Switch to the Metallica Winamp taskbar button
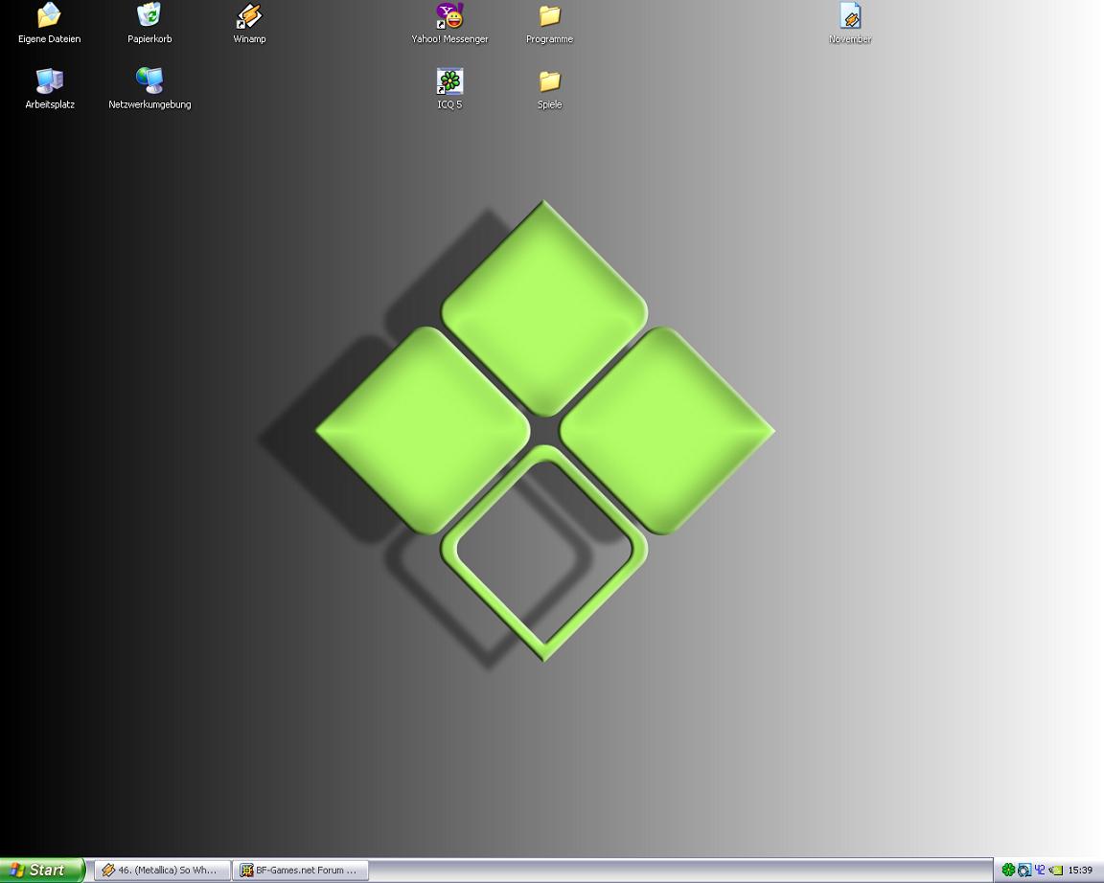The width and height of the screenshot is (1104, 883). pyautogui.click(x=163, y=871)
